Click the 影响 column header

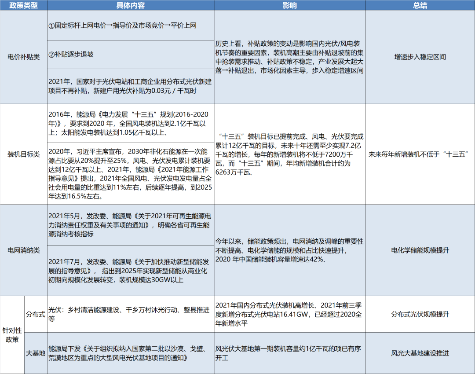tap(290, 5)
